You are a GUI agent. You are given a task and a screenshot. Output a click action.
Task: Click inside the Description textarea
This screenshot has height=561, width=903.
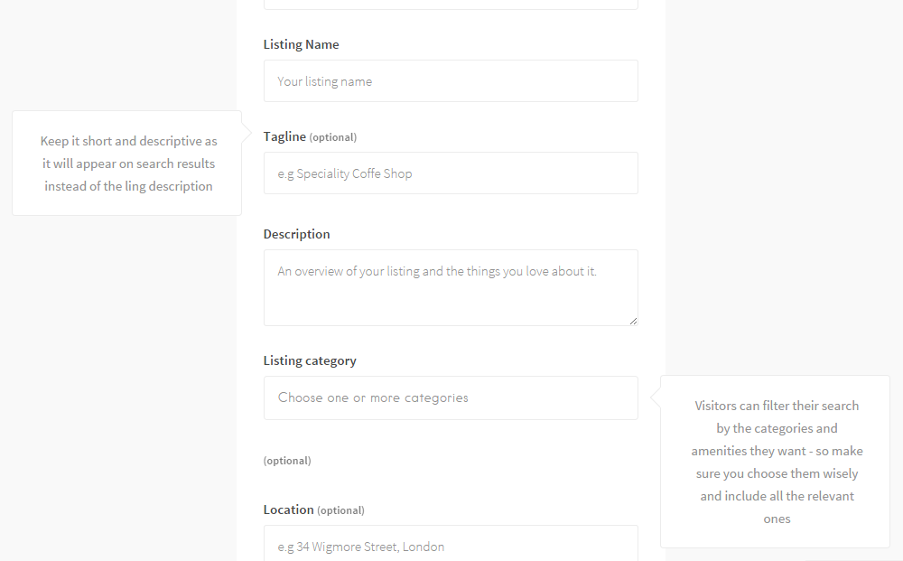[x=451, y=287]
